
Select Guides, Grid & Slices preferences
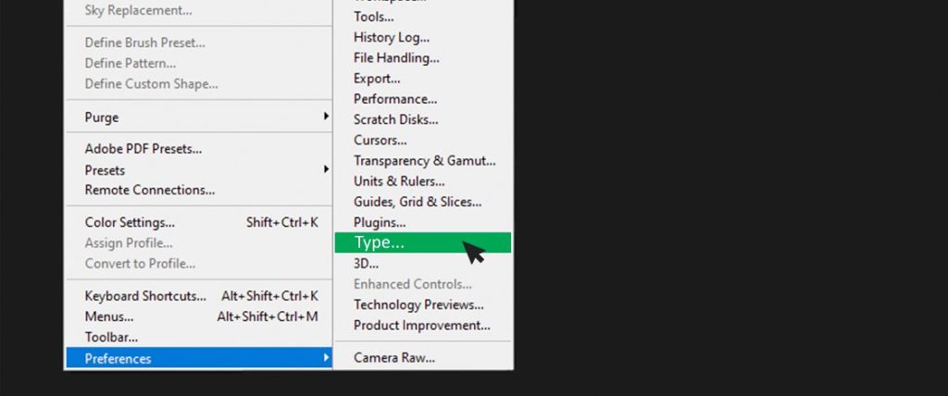pos(418,202)
